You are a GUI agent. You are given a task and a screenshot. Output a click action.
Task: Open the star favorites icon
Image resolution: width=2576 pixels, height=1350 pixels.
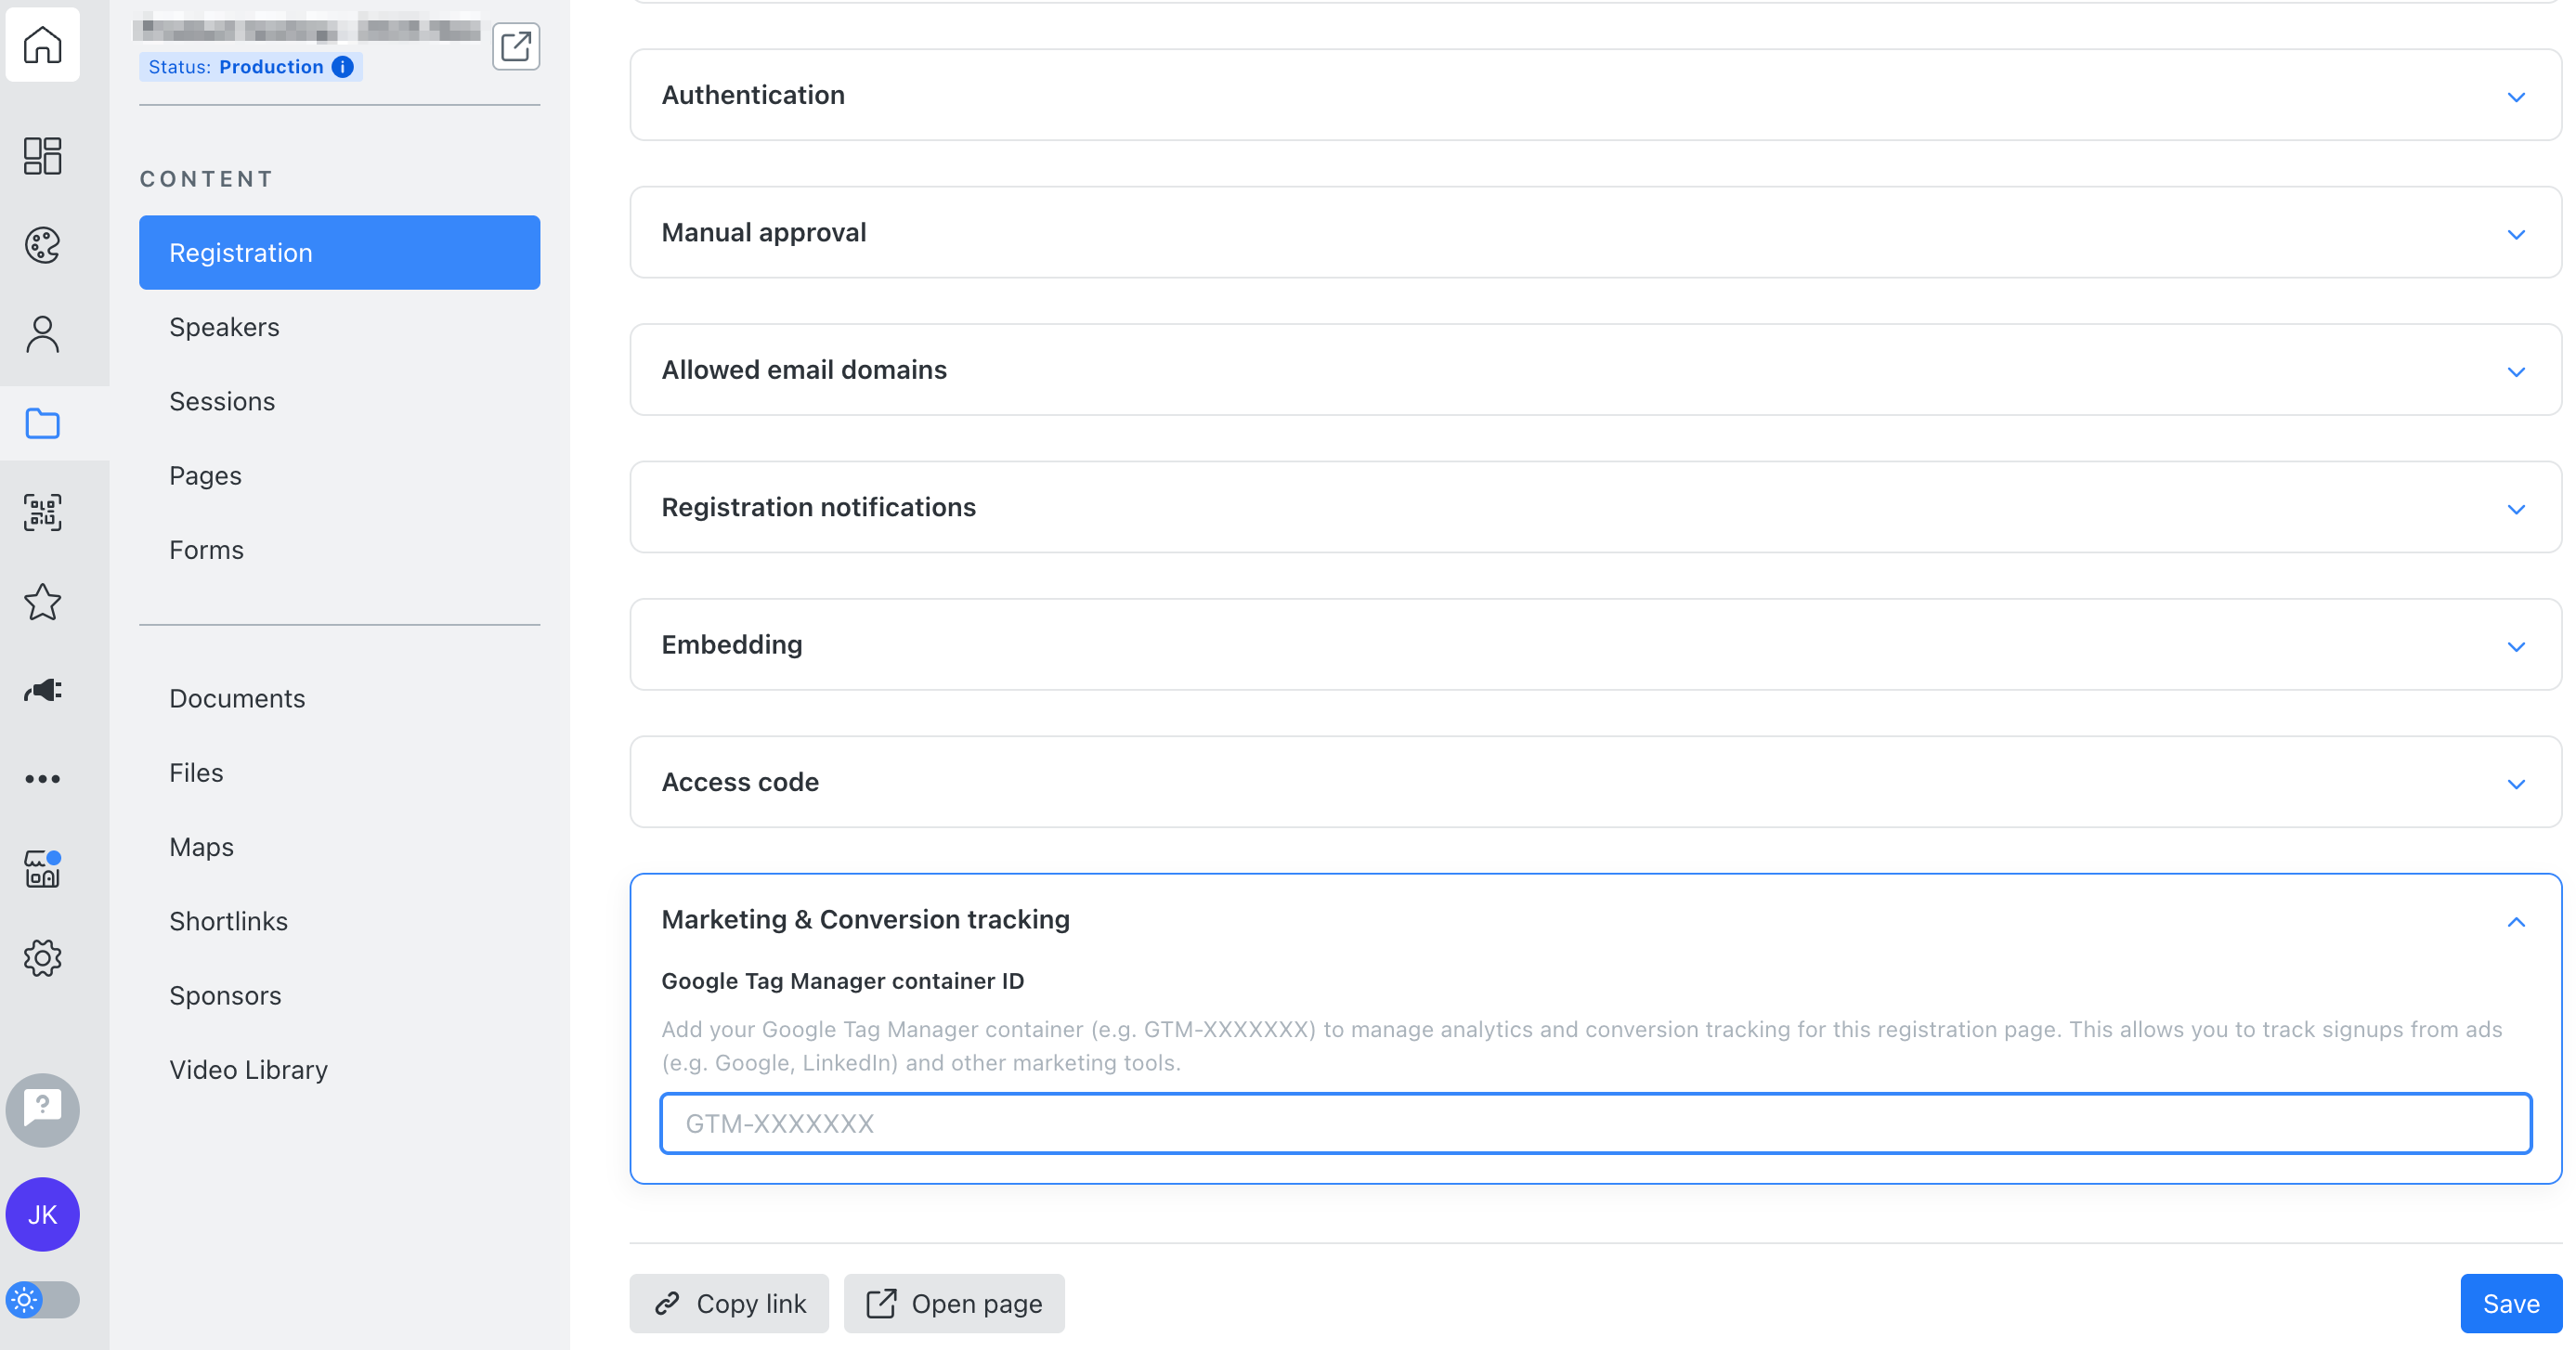[42, 601]
